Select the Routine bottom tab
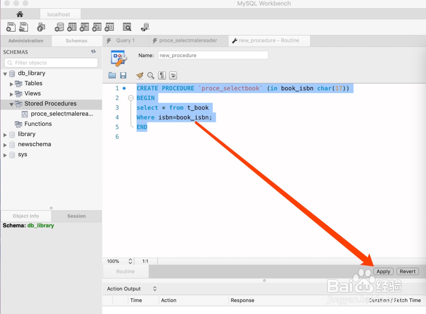 [125, 271]
